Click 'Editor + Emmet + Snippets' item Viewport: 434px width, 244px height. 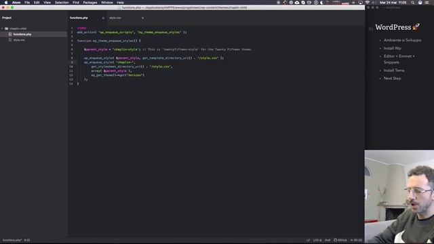point(399,59)
